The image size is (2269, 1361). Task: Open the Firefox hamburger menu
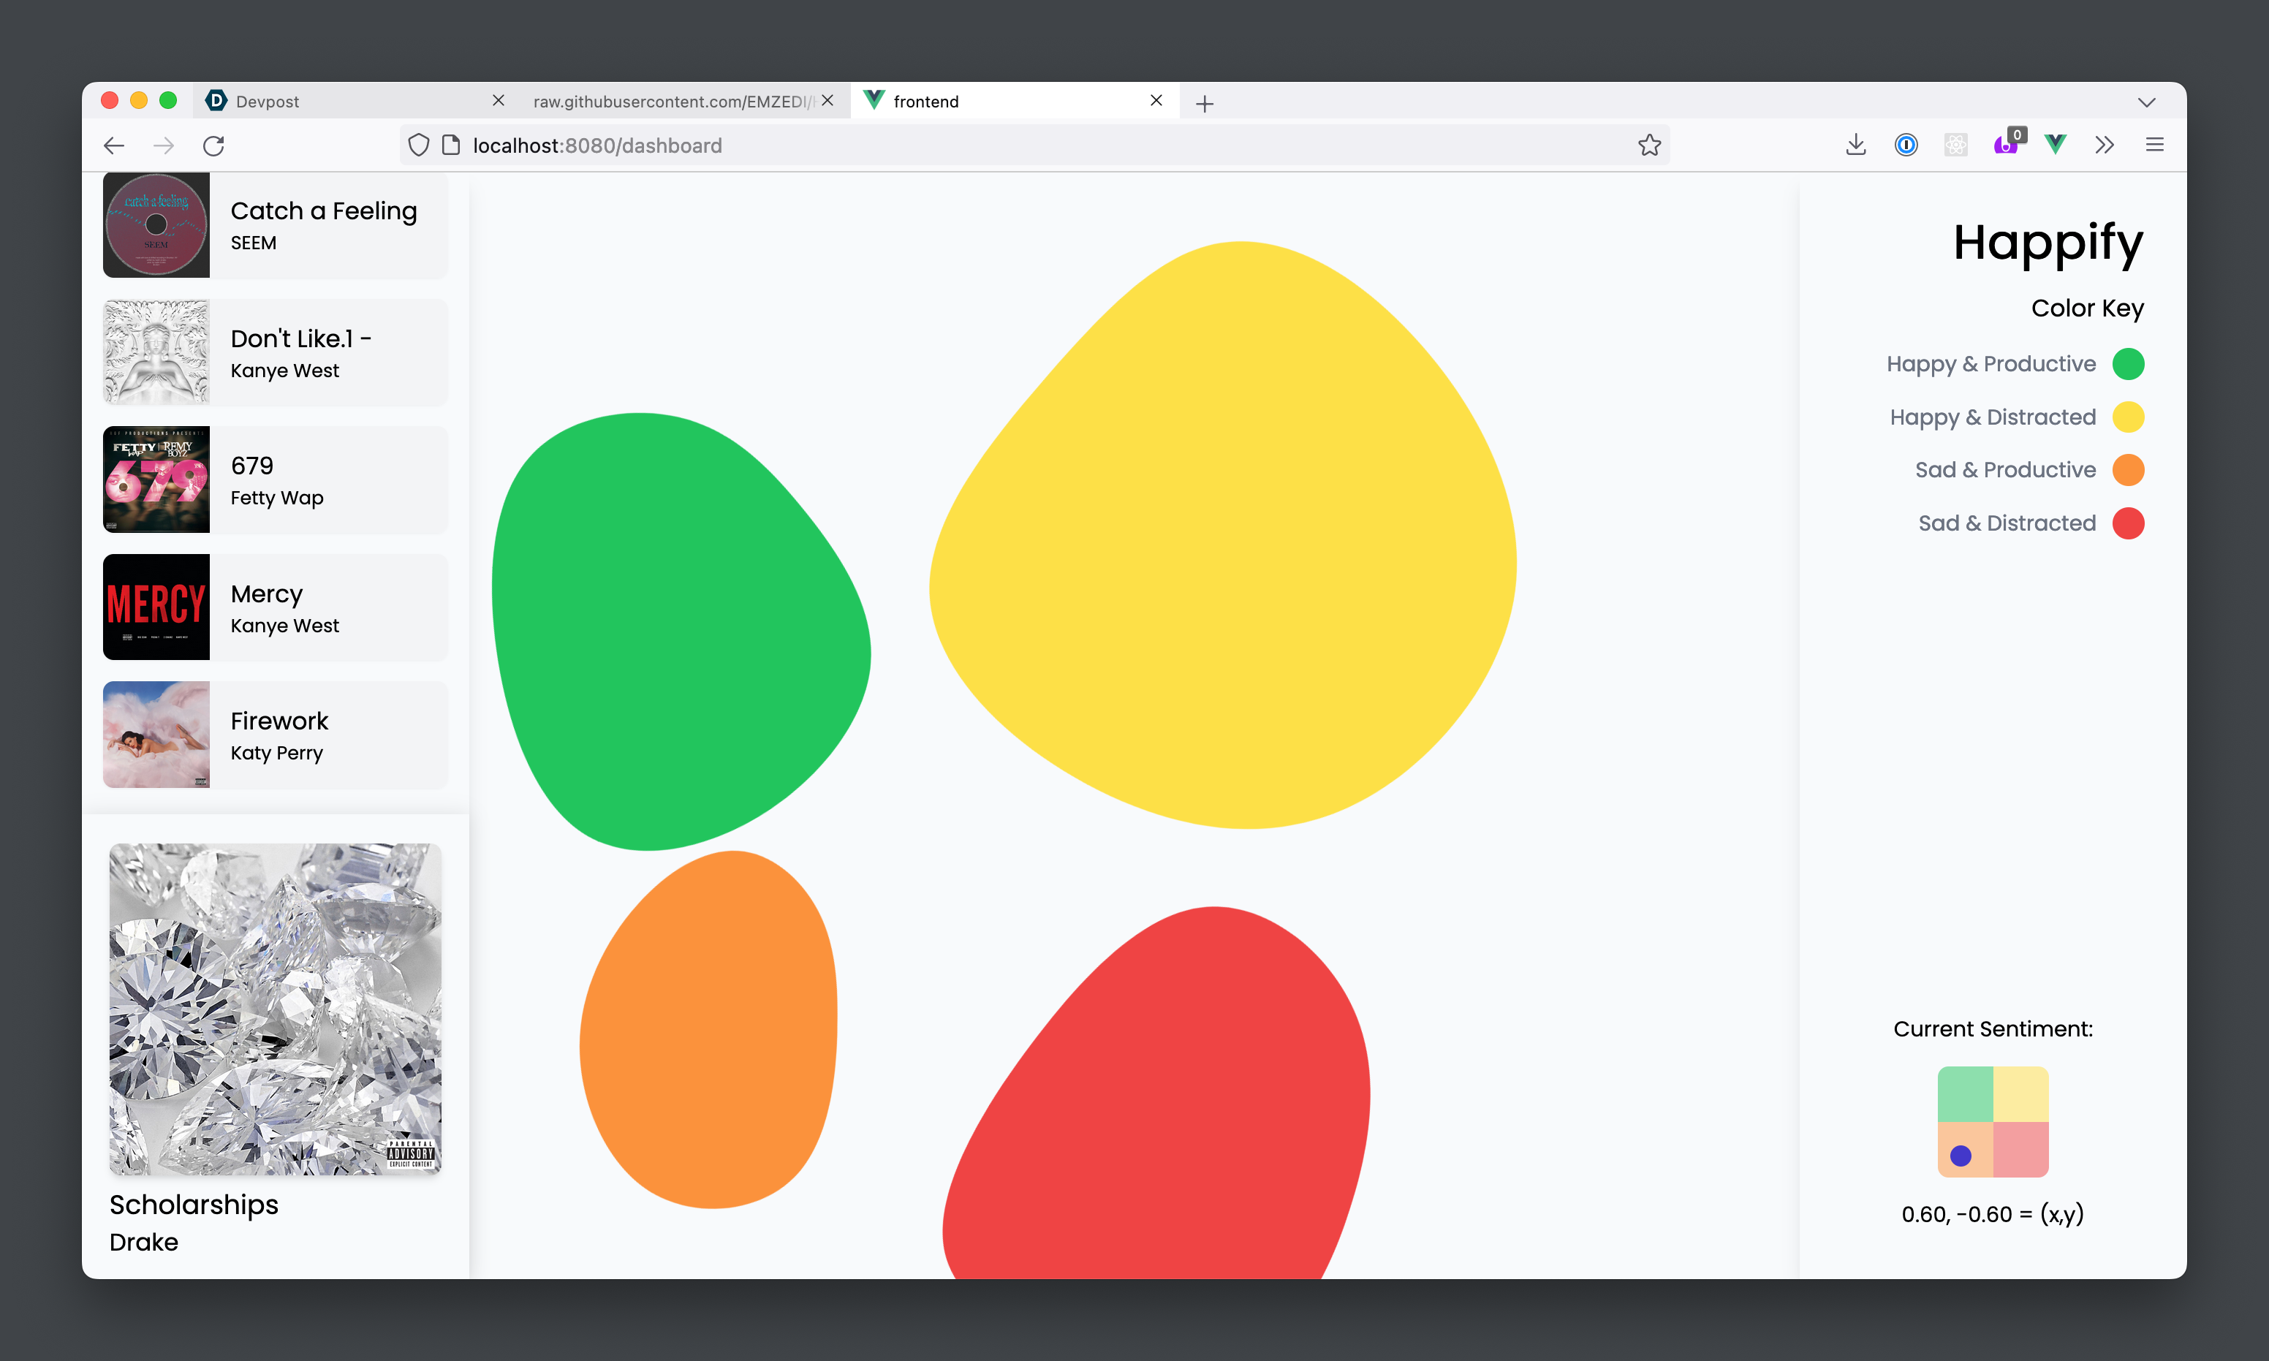point(2154,145)
